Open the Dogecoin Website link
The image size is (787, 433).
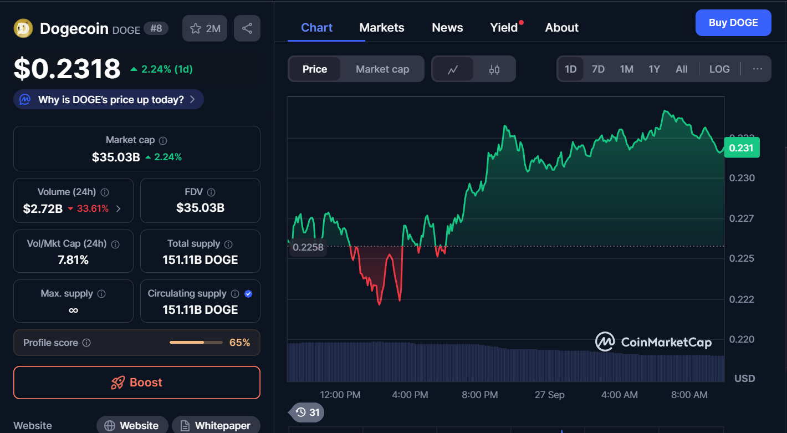coord(132,426)
